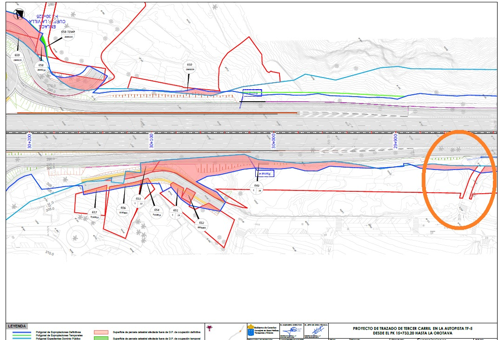
Task: Click 'DESDE EL PK 15+733,20 HASTA LA OROTAVA' text
Action: (x=412, y=333)
